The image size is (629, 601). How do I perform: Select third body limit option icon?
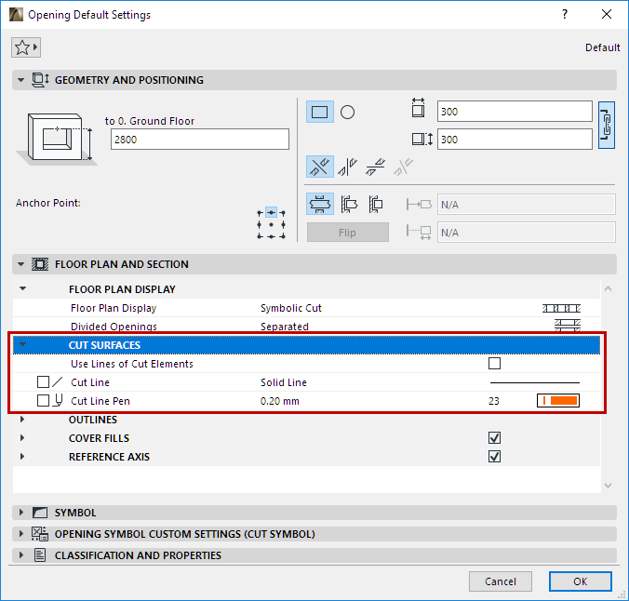point(376,204)
